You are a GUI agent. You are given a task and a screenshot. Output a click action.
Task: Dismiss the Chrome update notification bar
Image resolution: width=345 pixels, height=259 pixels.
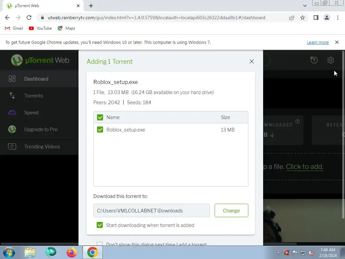[337, 42]
